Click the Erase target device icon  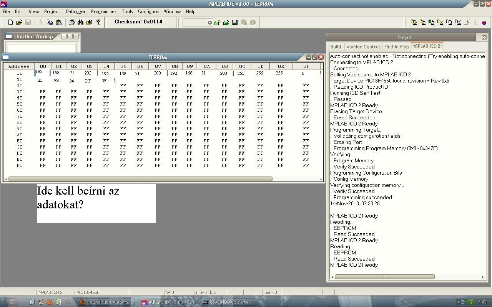tap(449, 23)
